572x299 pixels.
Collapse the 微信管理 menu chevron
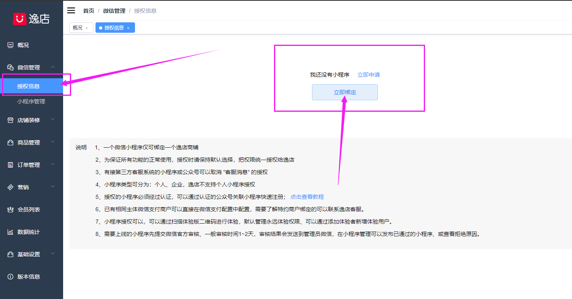(x=53, y=67)
